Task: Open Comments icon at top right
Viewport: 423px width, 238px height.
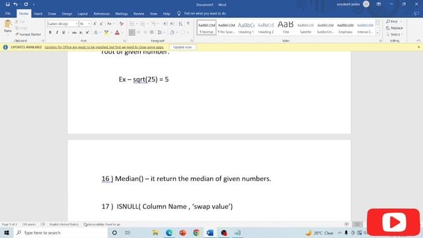Action: tap(416, 13)
